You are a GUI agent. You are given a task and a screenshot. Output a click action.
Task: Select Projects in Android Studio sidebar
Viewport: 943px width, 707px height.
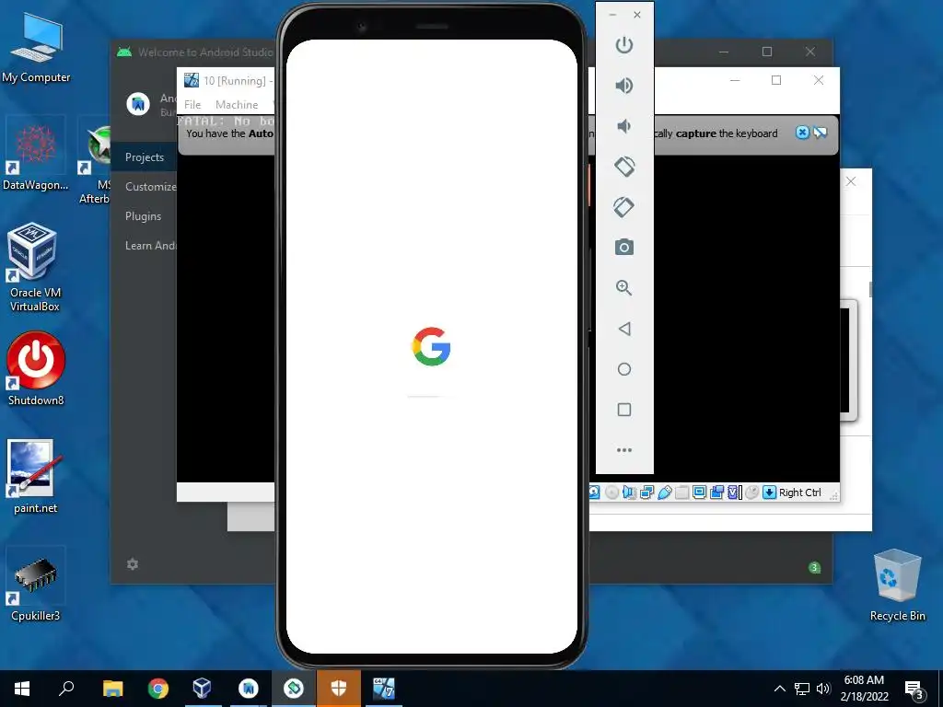point(145,156)
